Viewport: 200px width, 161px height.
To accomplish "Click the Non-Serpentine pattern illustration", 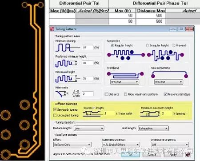I will click(169, 75).
